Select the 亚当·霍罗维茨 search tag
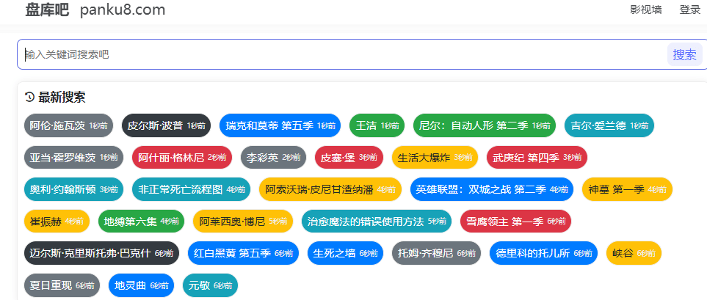 [x=73, y=157]
